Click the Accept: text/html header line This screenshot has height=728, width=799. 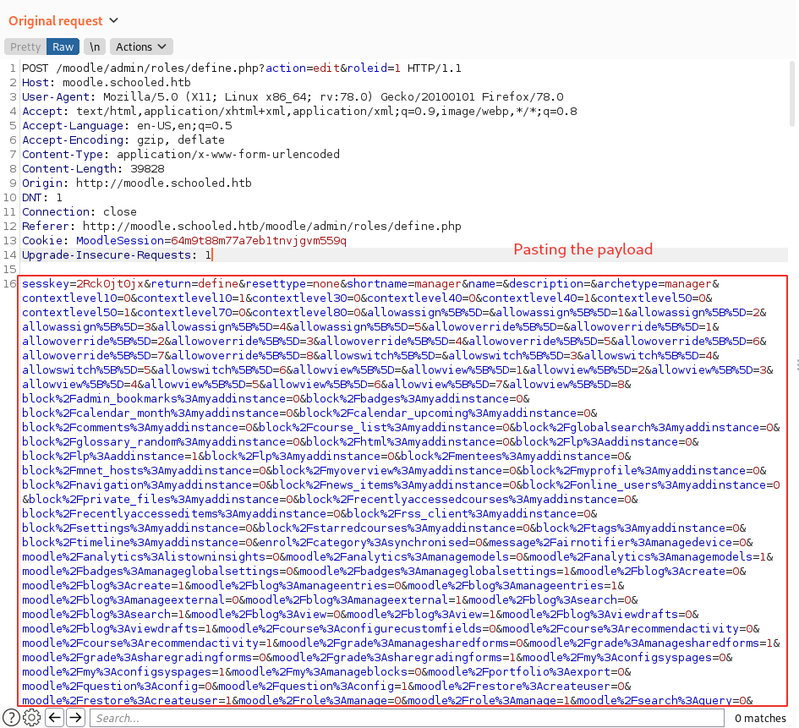(299, 111)
